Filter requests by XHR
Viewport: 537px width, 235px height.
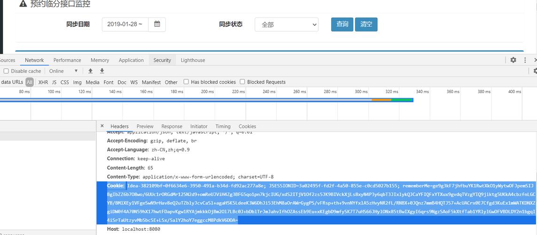43,82
